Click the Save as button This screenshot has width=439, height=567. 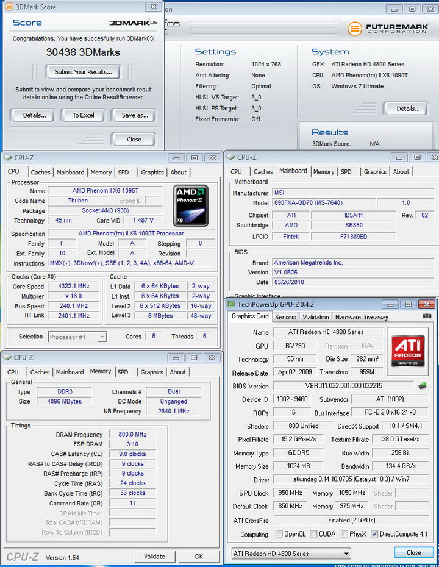135,115
